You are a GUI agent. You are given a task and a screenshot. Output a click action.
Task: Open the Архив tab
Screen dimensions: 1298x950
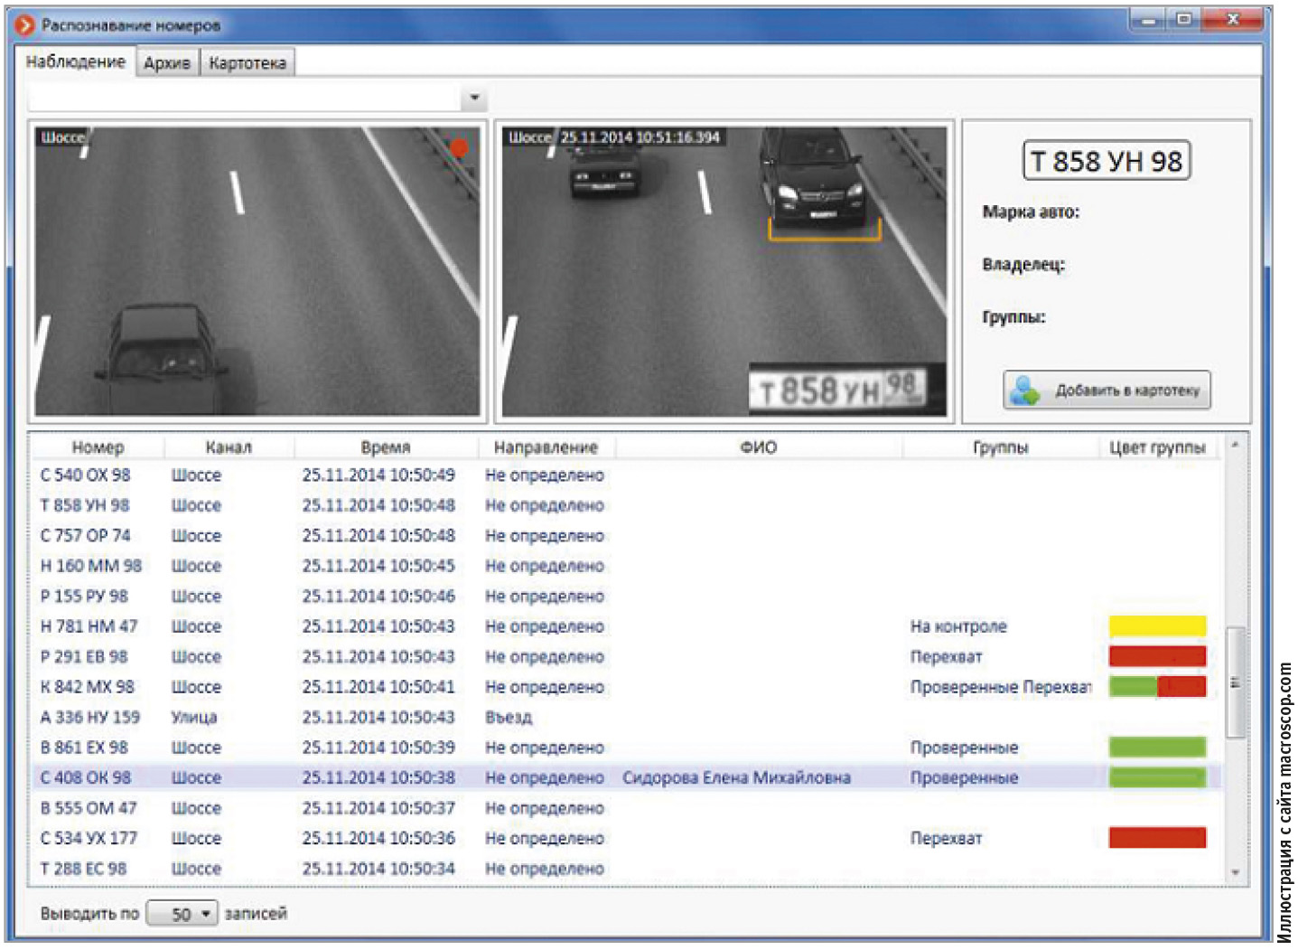(167, 62)
